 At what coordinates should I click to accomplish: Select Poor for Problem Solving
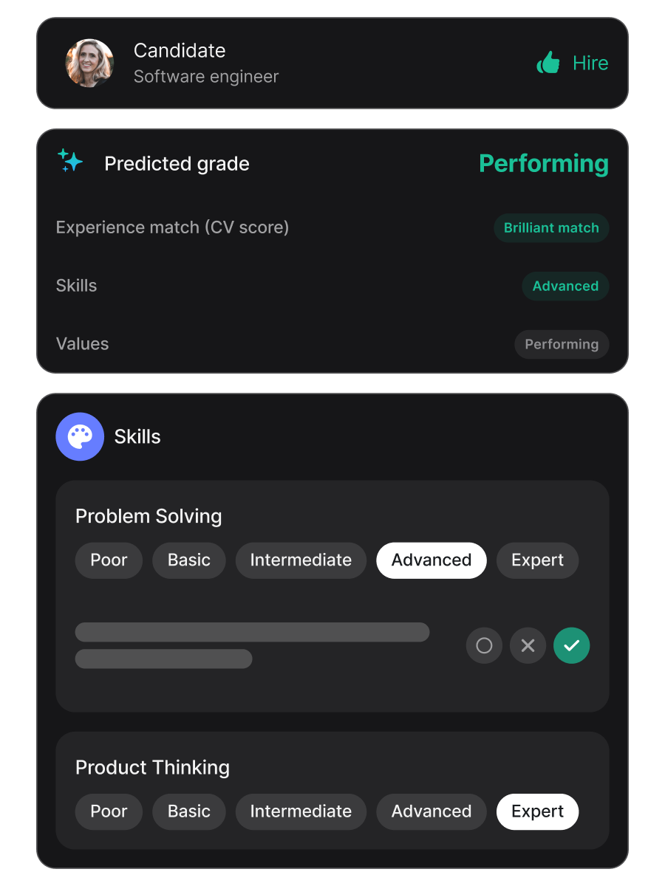click(x=109, y=560)
